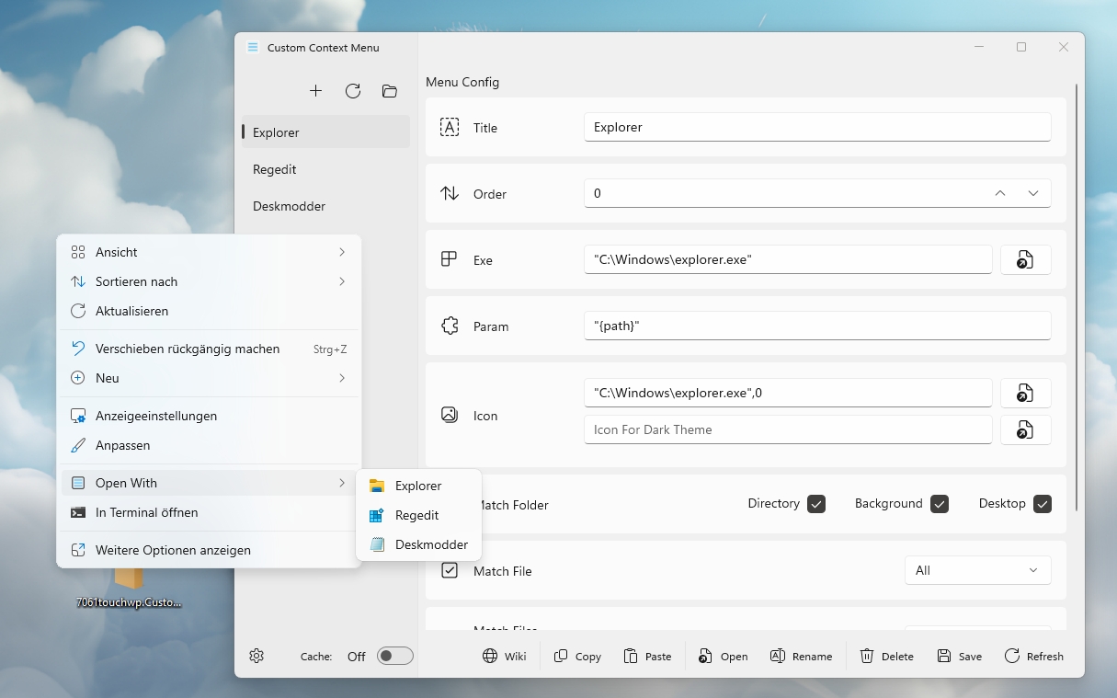Save the menu configuration
This screenshot has width=1117, height=698.
pyautogui.click(x=959, y=656)
